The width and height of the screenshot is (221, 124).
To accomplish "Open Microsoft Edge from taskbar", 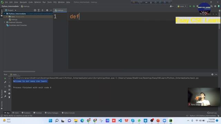I will (x=82, y=121).
